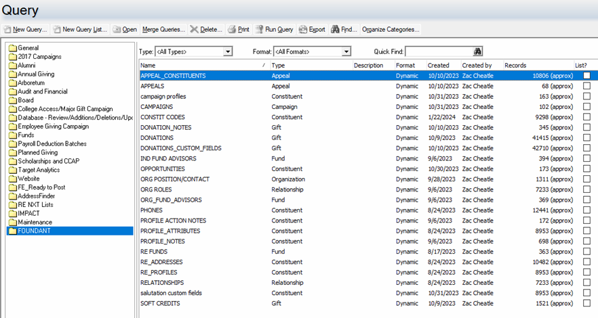Open a query with the Open icon
Screen dimensions: 598x318
point(117,30)
